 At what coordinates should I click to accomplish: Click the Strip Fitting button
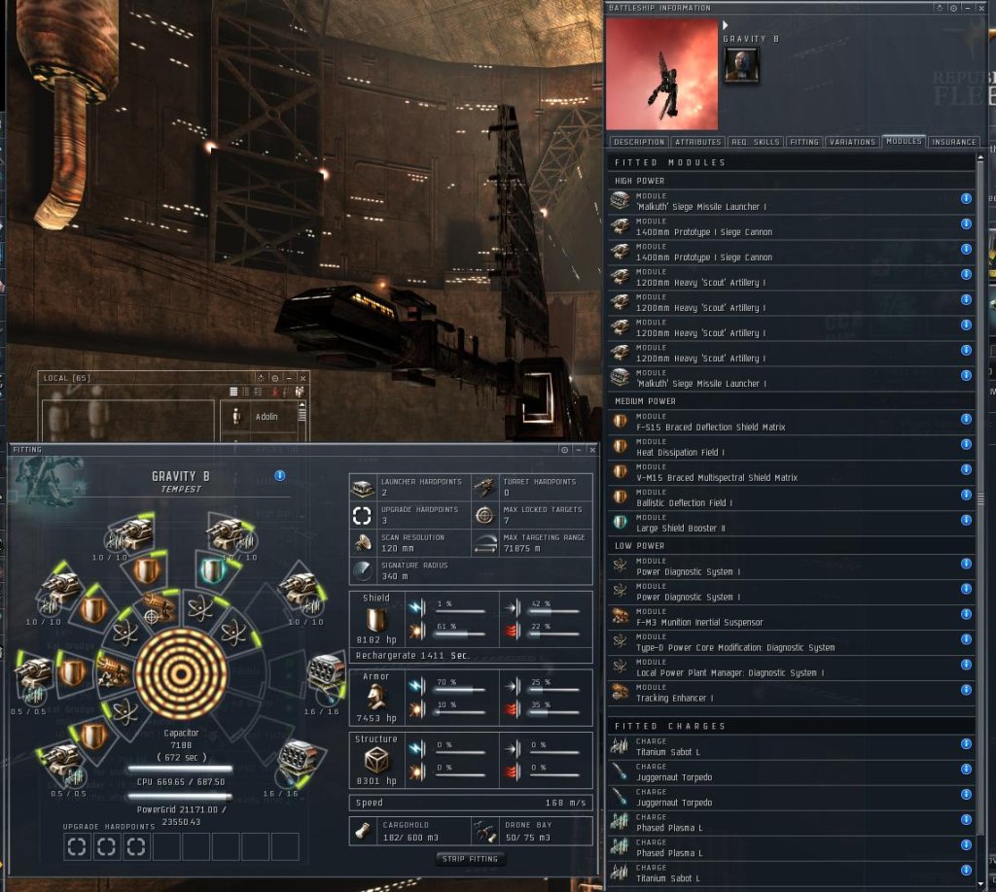[x=470, y=859]
